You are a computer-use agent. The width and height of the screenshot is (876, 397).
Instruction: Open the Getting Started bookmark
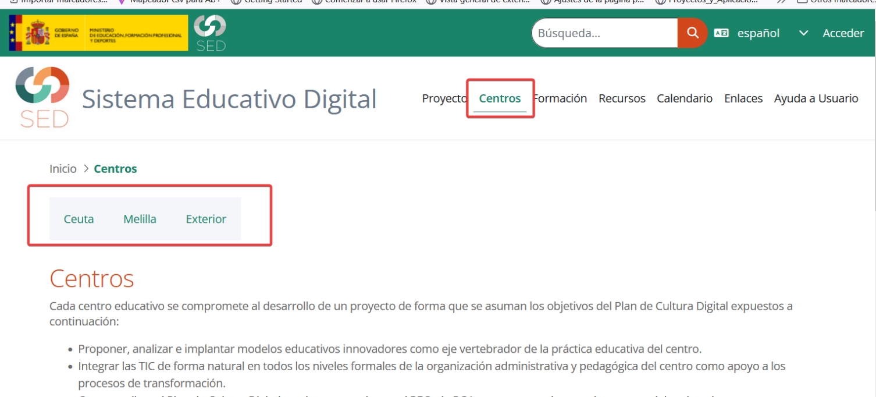coord(266,2)
